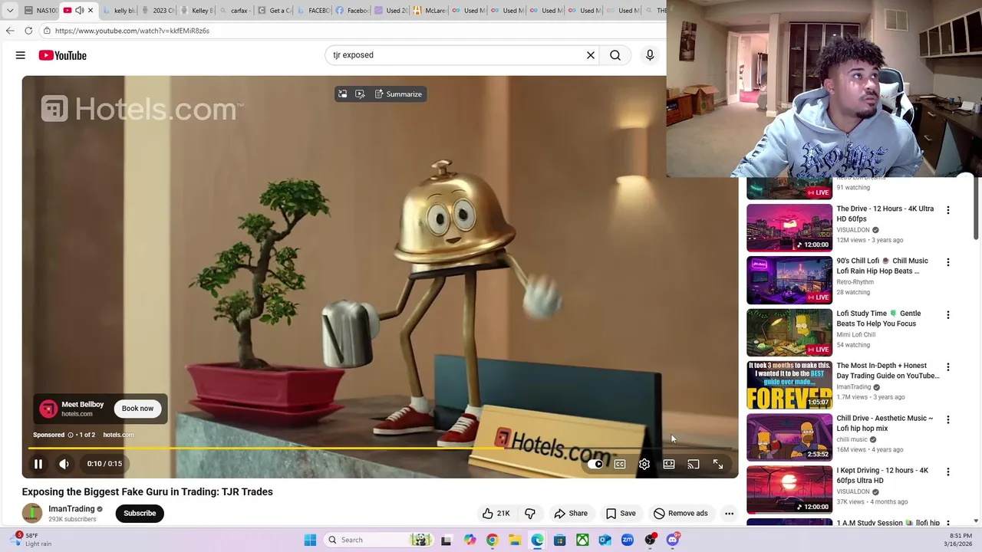The image size is (982, 552).
Task: Click the Remove ads button
Action: [x=680, y=514]
